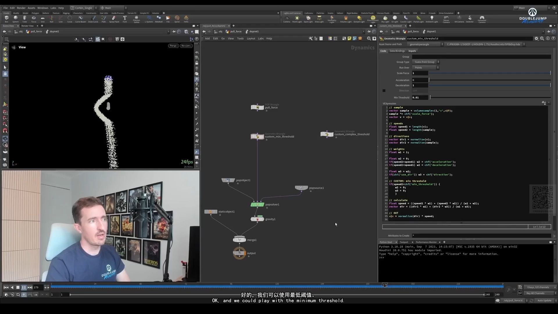Switch to the Data Bindings tab

[397, 51]
